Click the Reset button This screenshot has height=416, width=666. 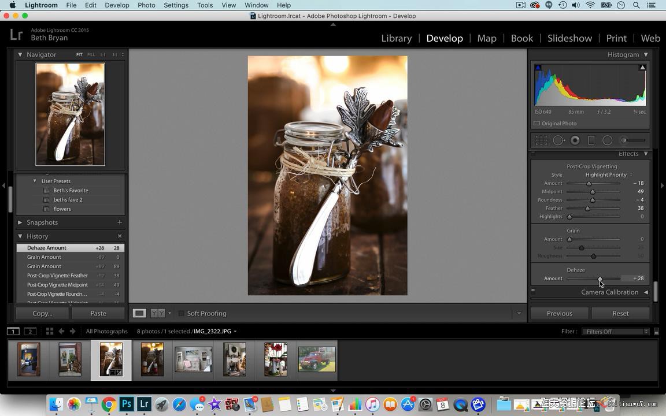click(x=620, y=313)
